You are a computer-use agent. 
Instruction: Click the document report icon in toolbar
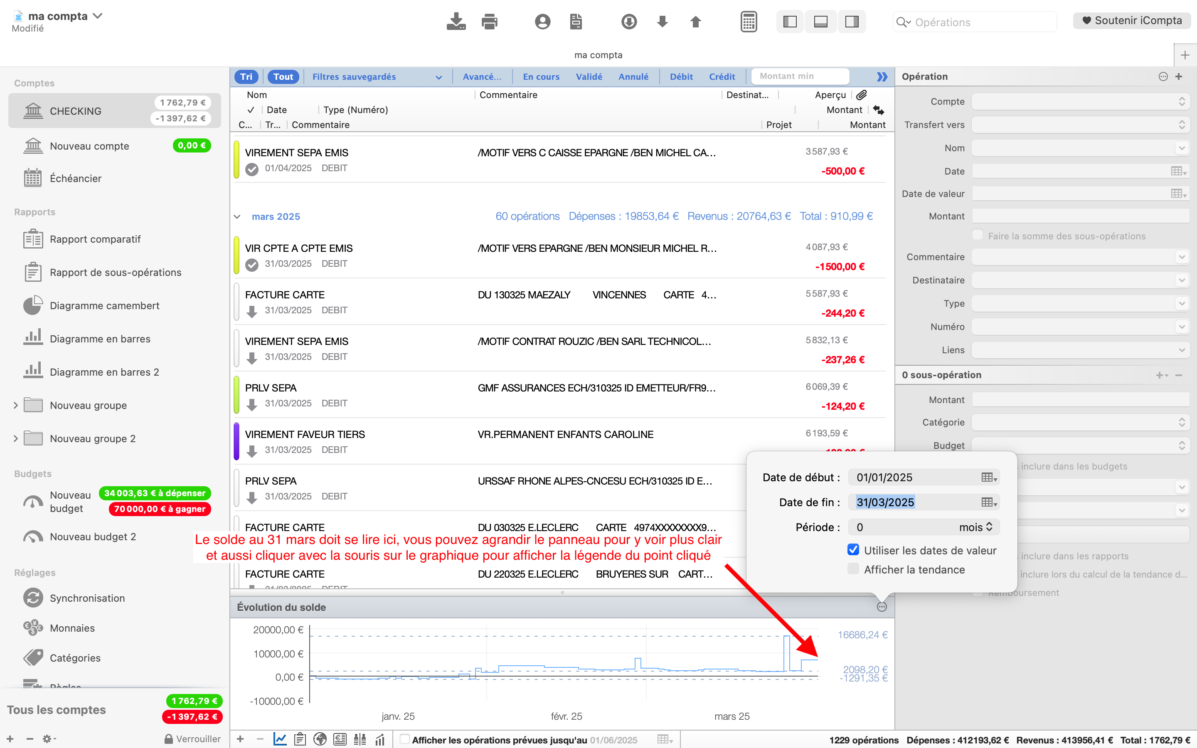(576, 22)
